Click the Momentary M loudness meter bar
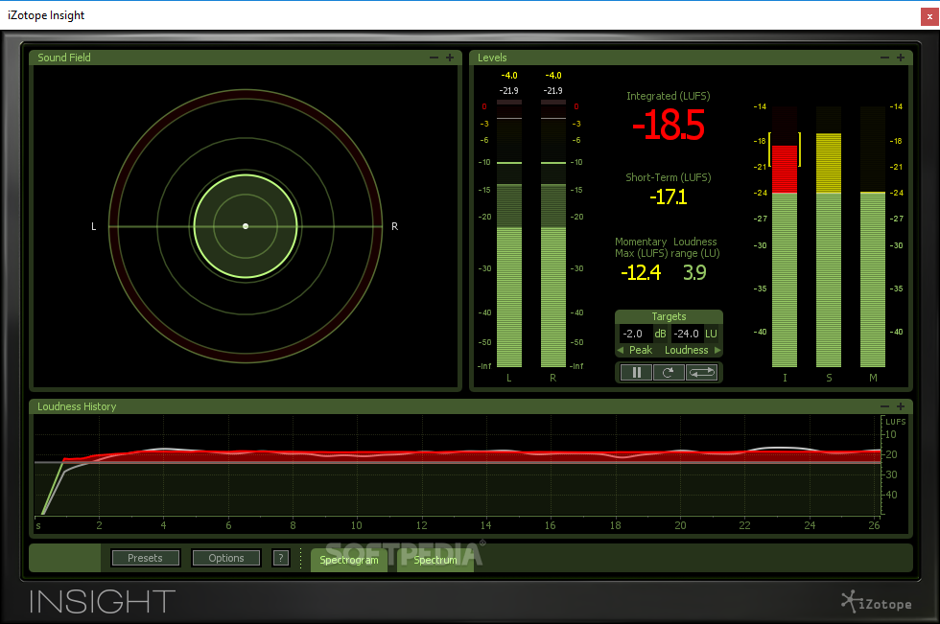The image size is (940, 624). click(873, 237)
